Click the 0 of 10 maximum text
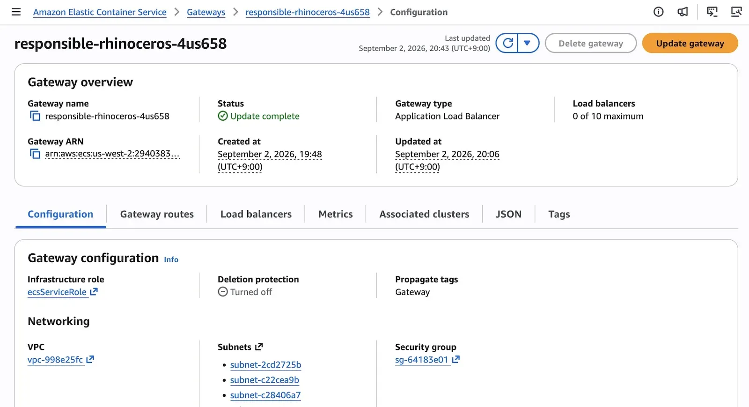The width and height of the screenshot is (749, 407). point(608,116)
